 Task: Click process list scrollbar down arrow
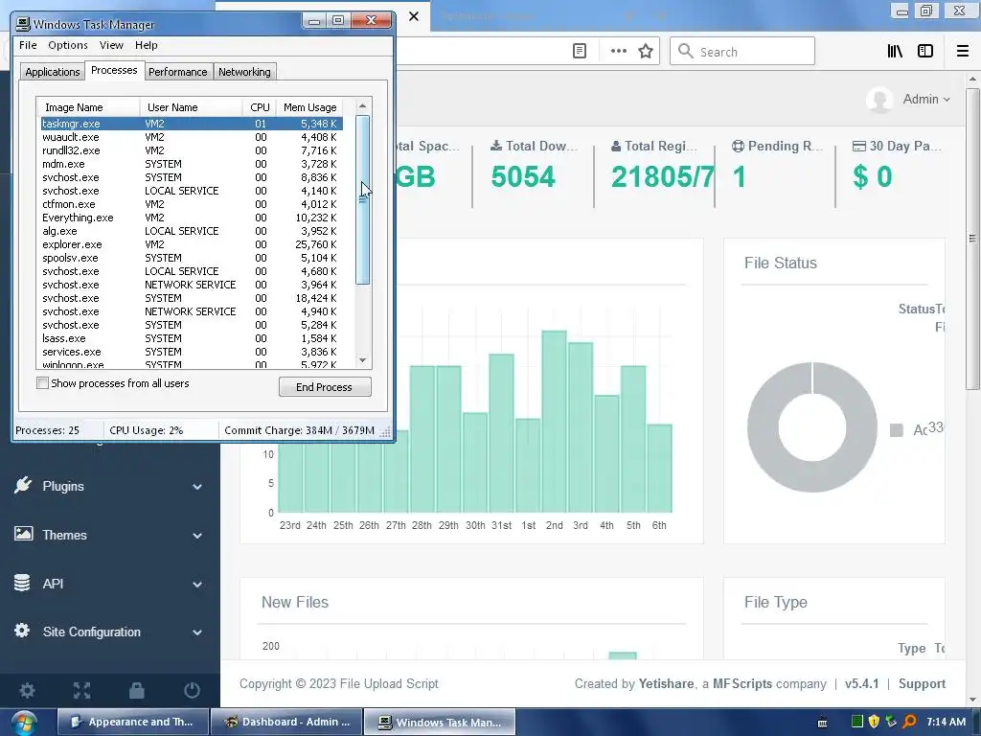point(362,360)
